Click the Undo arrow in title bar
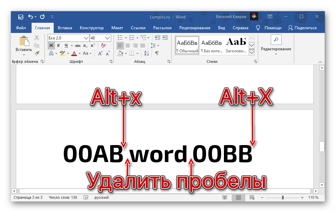The width and height of the screenshot is (336, 213). coord(31,17)
